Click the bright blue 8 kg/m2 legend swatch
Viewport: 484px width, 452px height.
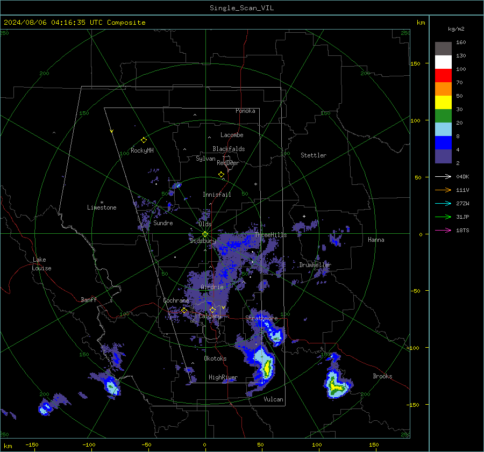coord(443,142)
